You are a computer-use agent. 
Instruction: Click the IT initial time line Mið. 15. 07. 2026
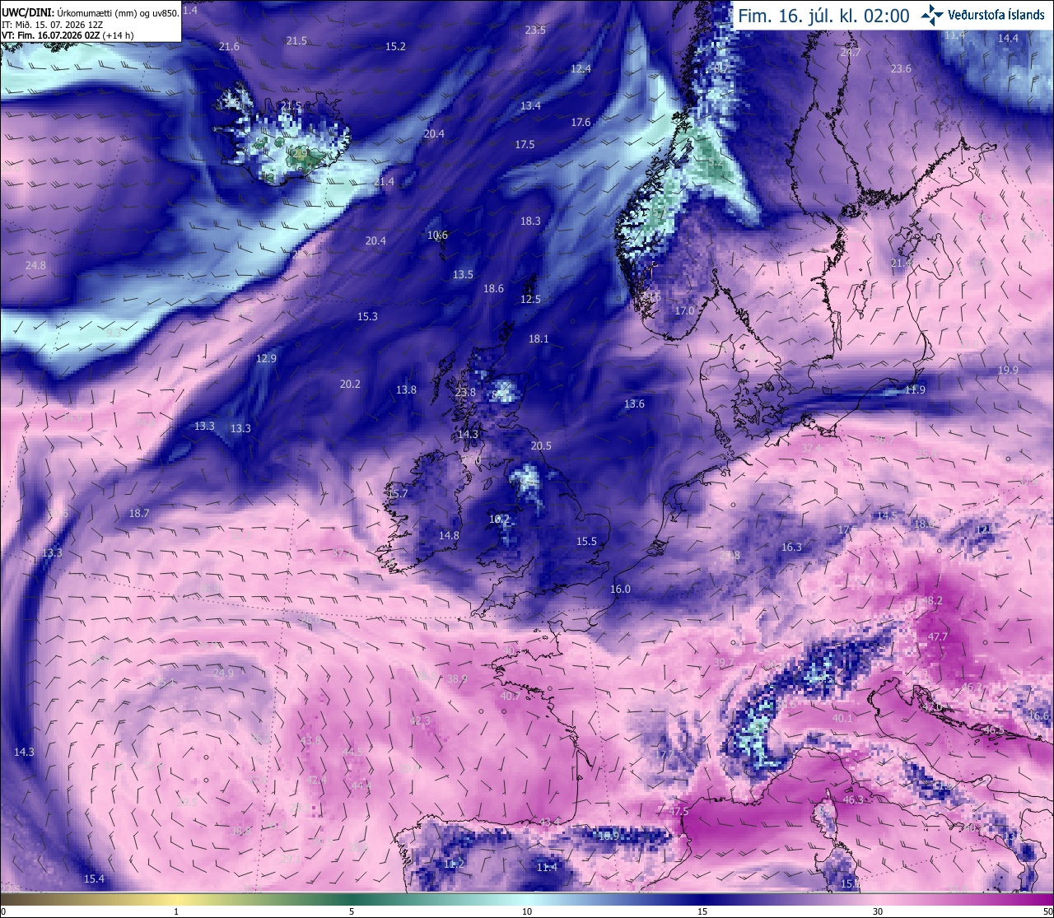point(58,25)
